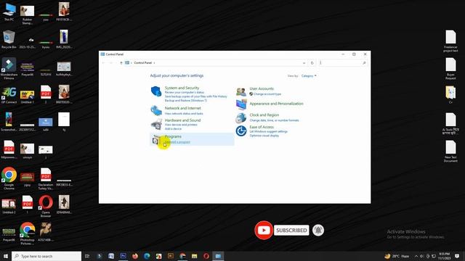
Task: Open the Network and Internet category
Action: point(182,108)
